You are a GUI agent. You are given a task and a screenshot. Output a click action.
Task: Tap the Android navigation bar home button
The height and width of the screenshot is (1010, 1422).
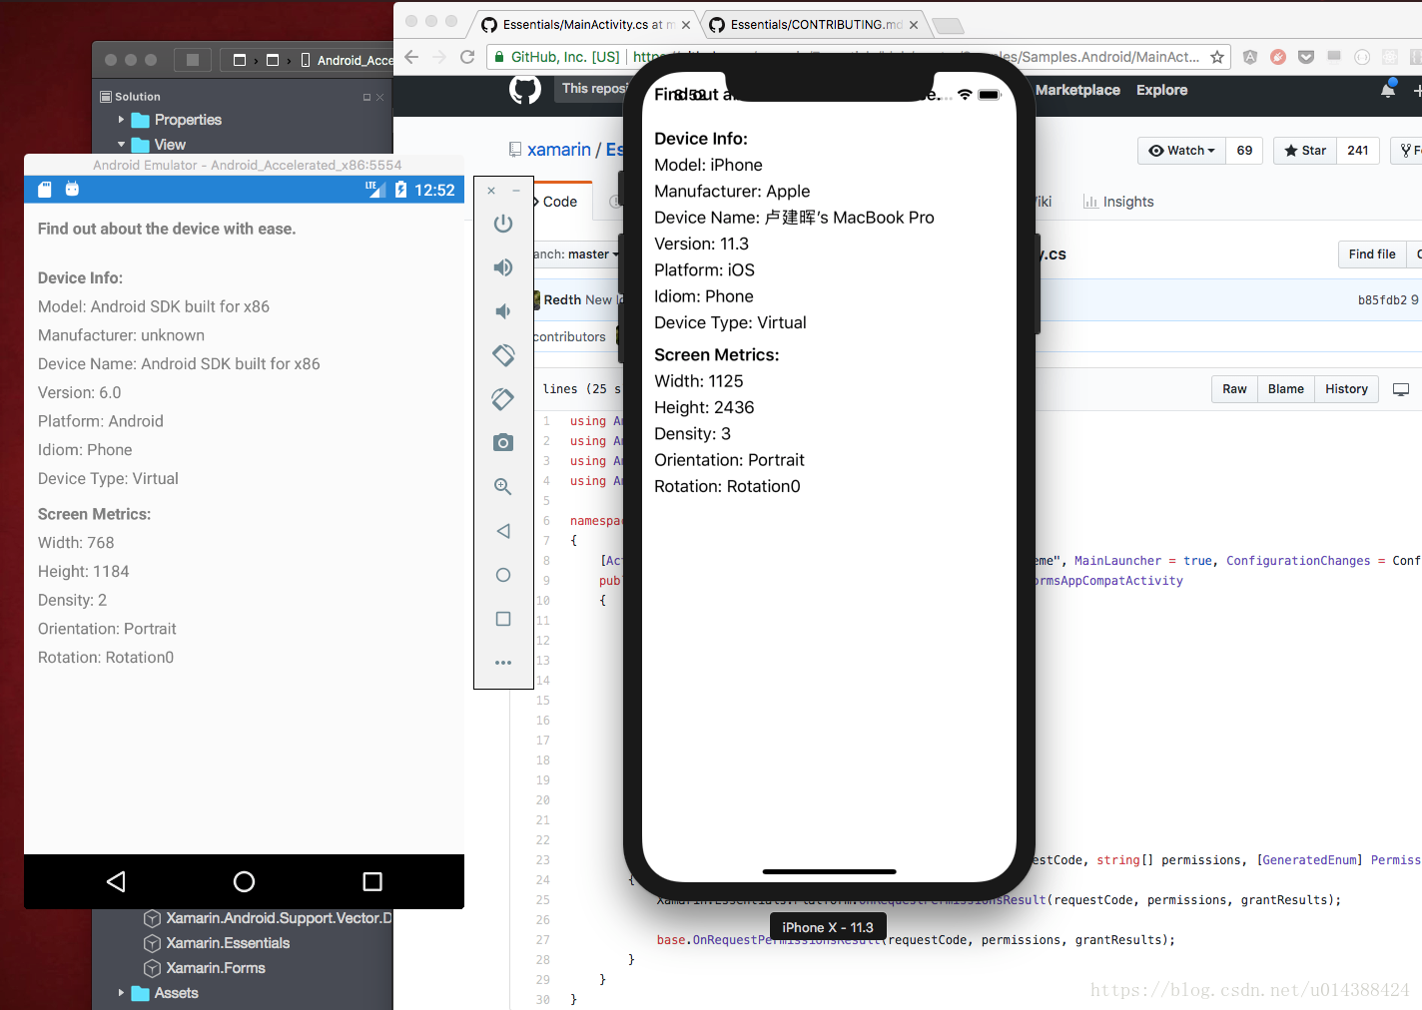click(244, 881)
